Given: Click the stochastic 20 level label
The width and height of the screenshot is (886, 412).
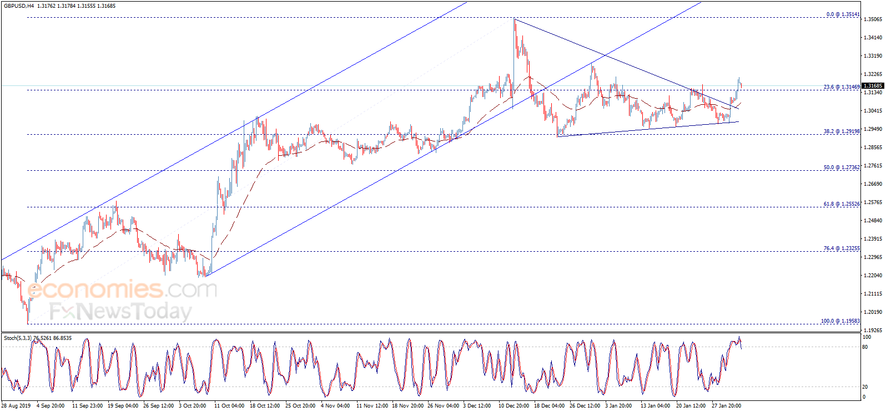Looking at the screenshot, I should (x=865, y=387).
